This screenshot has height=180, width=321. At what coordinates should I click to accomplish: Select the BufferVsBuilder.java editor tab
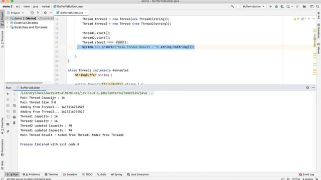[71, 12]
